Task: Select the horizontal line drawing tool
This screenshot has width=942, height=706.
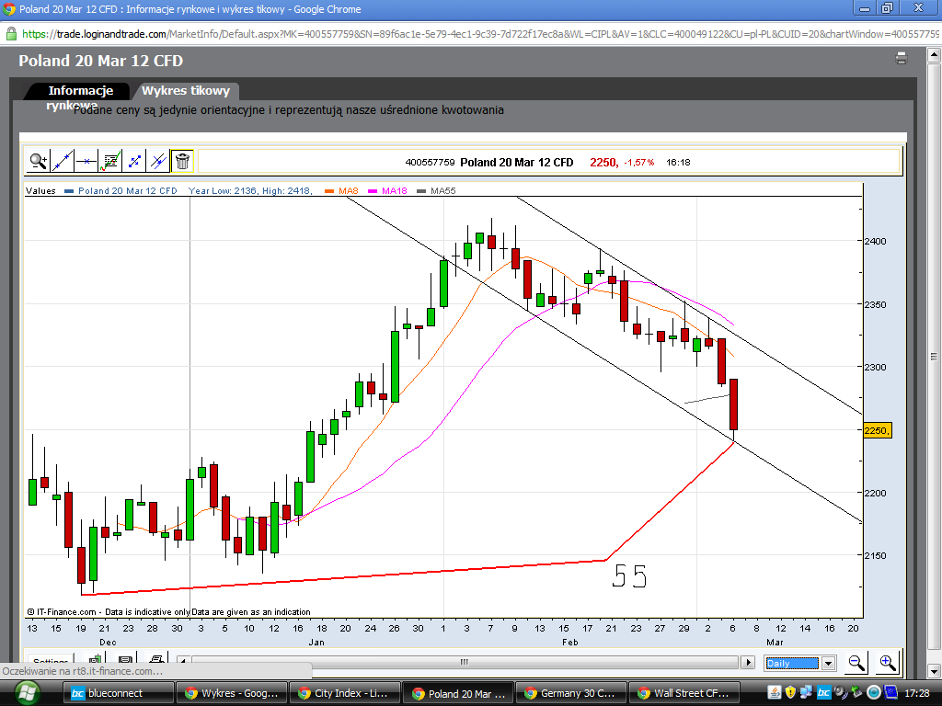Action: click(86, 161)
